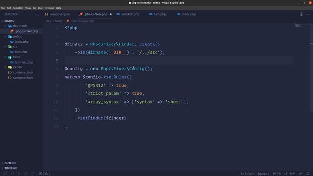The width and height of the screenshot is (313, 176).
Task: Click the src folder icon
Action: (10, 47)
